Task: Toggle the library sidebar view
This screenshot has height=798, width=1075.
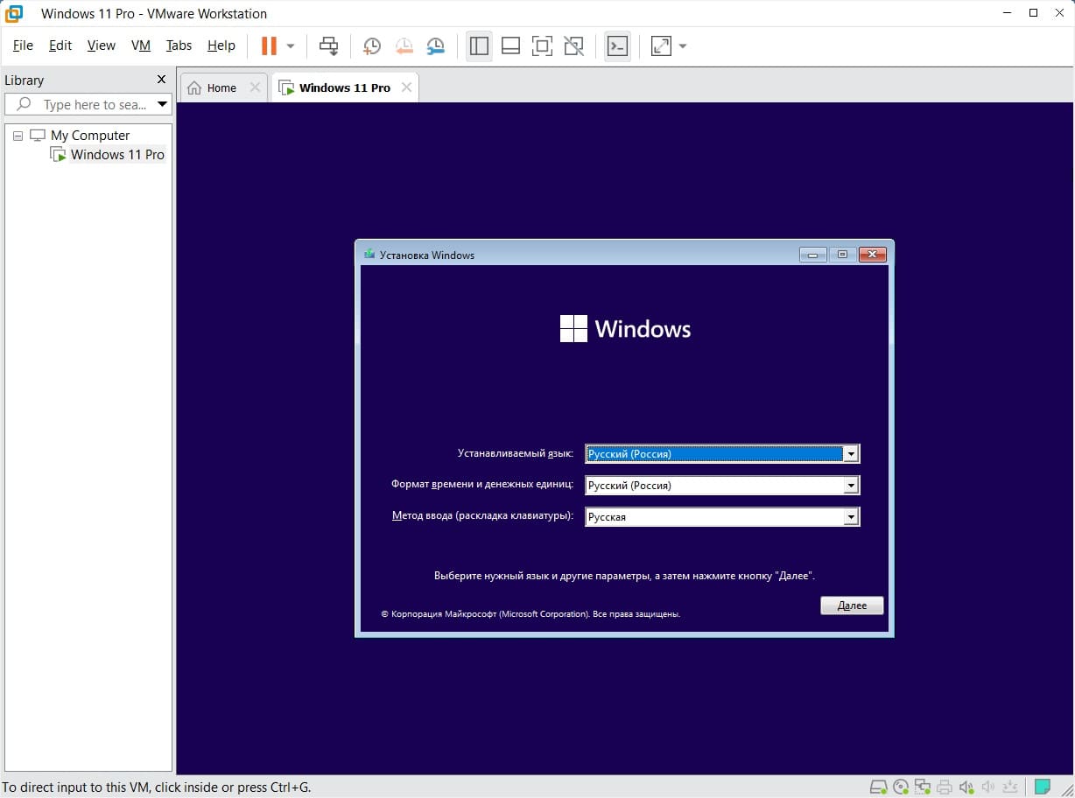Action: pos(479,46)
